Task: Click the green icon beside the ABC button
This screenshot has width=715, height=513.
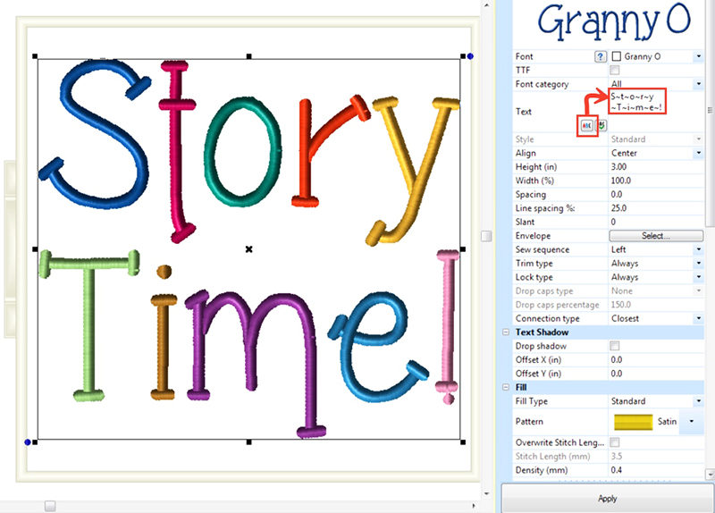Action: [x=602, y=126]
